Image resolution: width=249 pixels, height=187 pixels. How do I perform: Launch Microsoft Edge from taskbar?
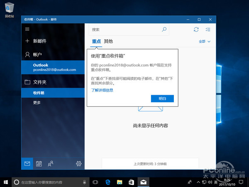click(x=107, y=182)
